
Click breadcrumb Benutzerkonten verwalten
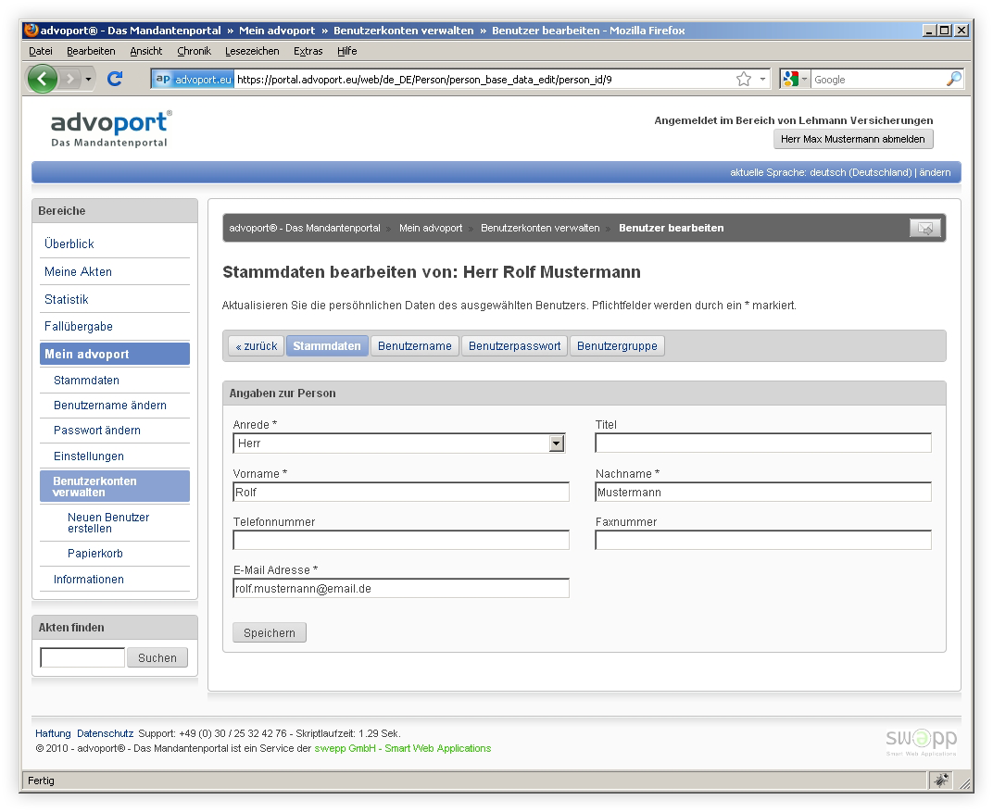click(540, 228)
